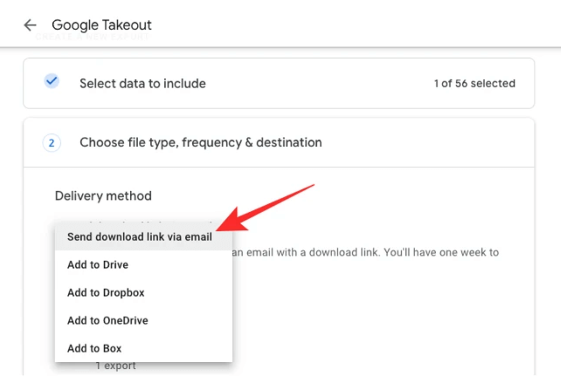The width and height of the screenshot is (561, 377).
Task: Click the Google Takeout title
Action: coord(101,25)
